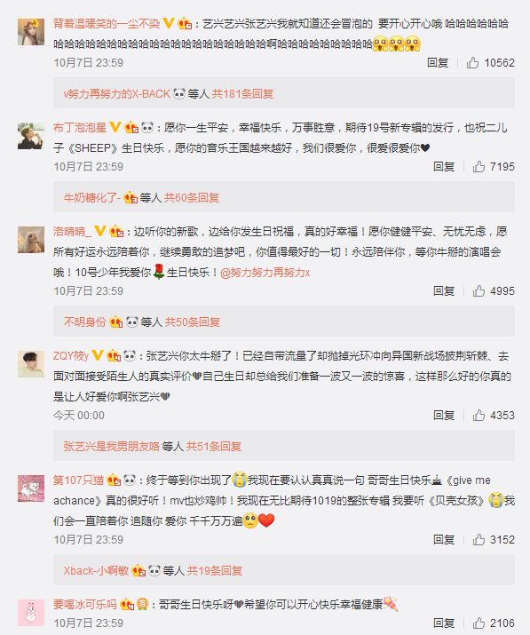Click thumbs-up beside 4353 count
530x635 pixels.
[479, 415]
